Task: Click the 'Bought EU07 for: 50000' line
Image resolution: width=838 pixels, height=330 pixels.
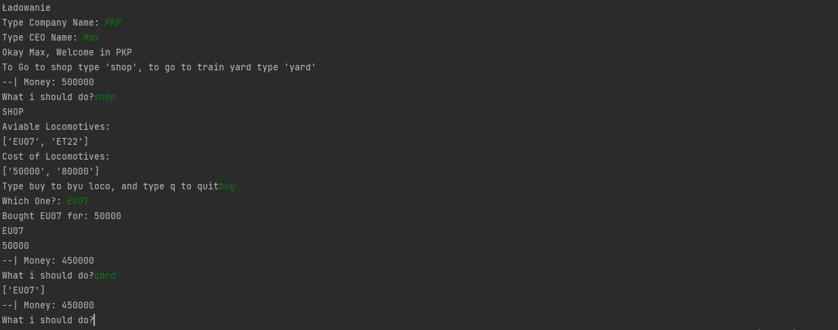Action: (x=62, y=216)
